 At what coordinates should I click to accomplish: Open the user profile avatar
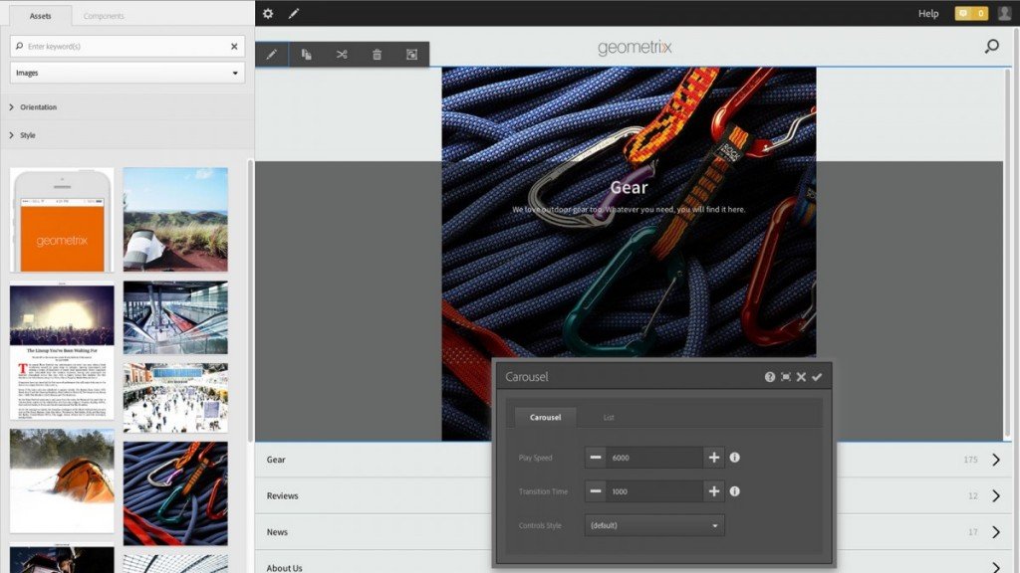pyautogui.click(x=1004, y=13)
